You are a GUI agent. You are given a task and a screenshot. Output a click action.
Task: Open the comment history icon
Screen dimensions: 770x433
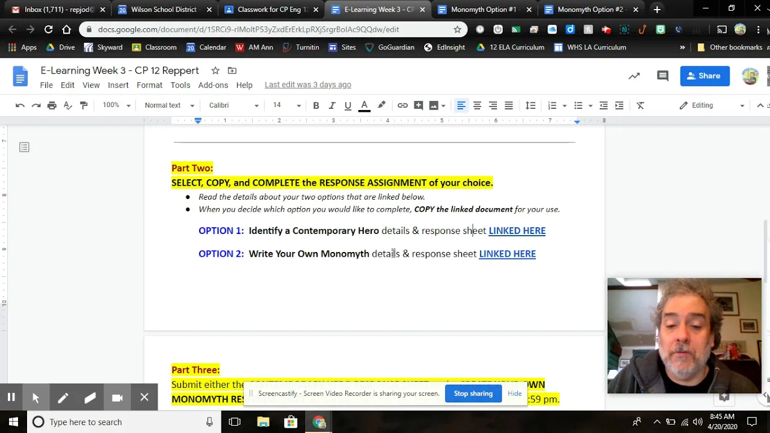pos(662,76)
